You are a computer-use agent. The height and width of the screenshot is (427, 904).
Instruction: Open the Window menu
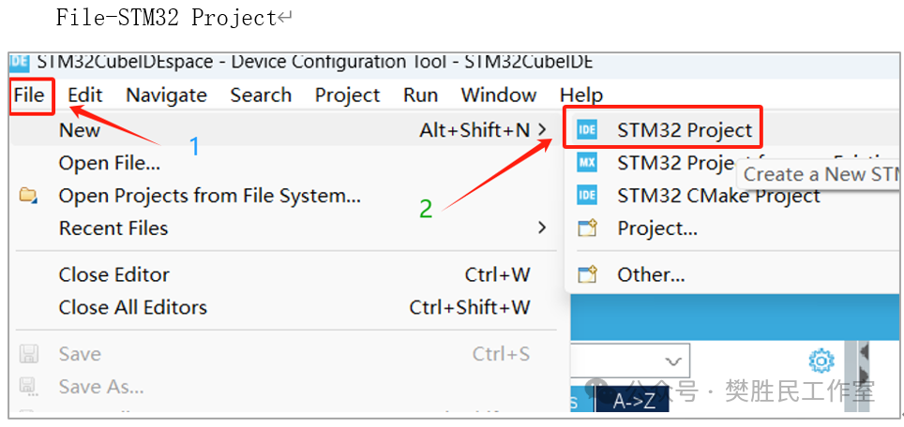[499, 95]
